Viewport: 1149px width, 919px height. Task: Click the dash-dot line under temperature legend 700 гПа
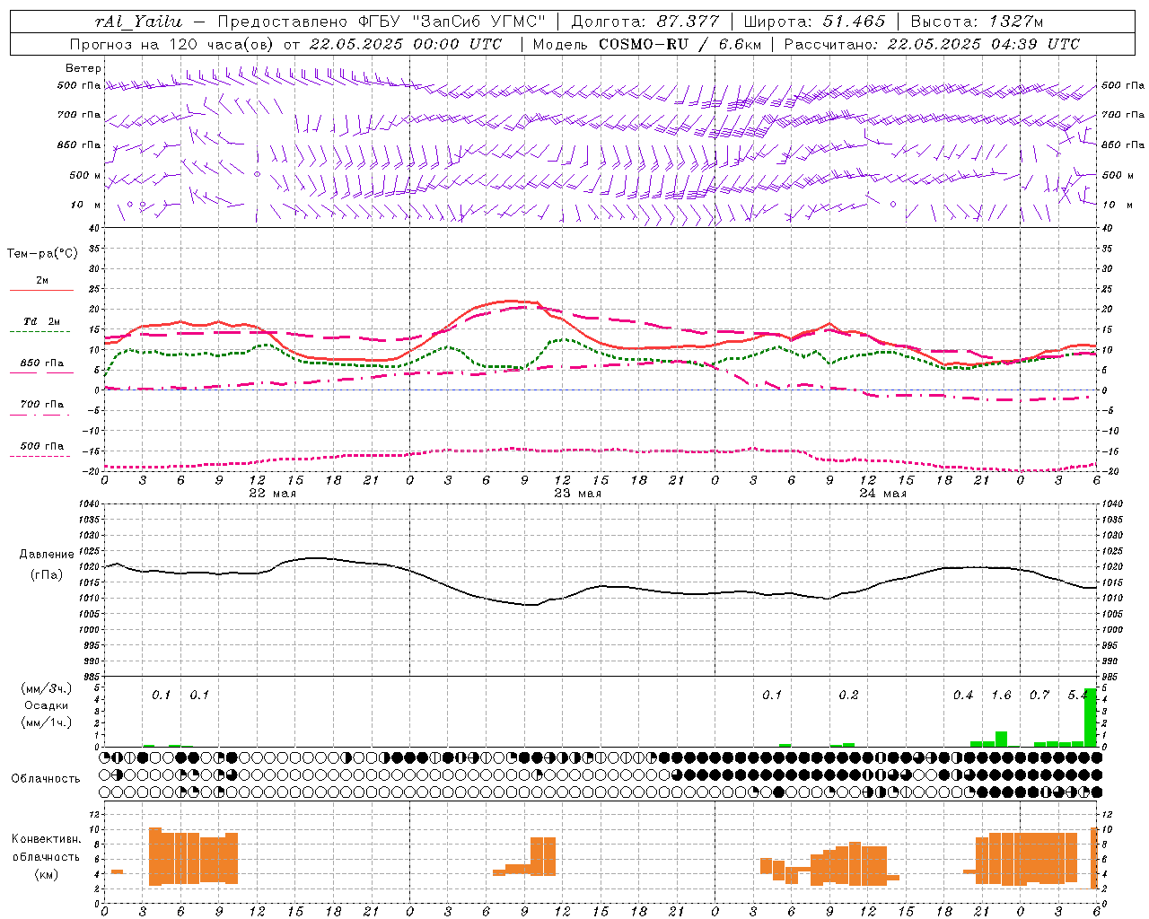click(x=40, y=415)
